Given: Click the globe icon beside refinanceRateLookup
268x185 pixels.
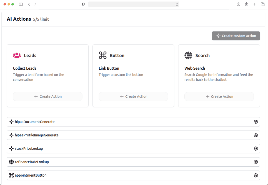Looking at the screenshot, I should pos(11,162).
